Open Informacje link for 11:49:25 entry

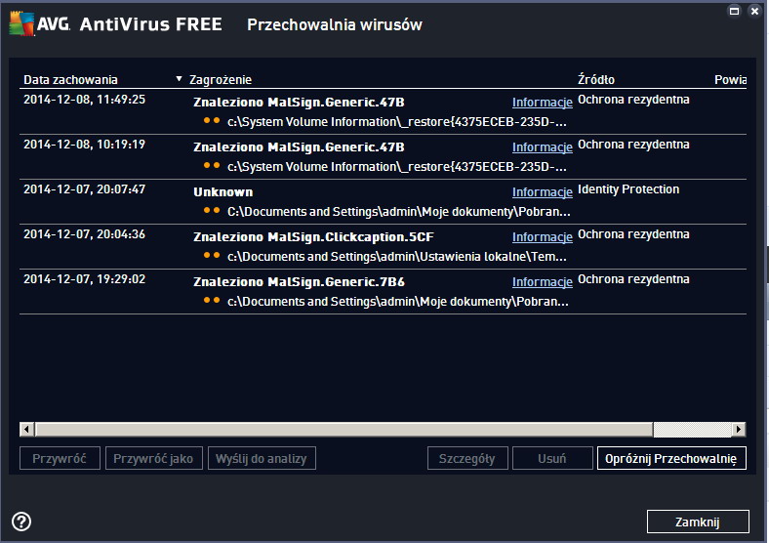point(543,103)
